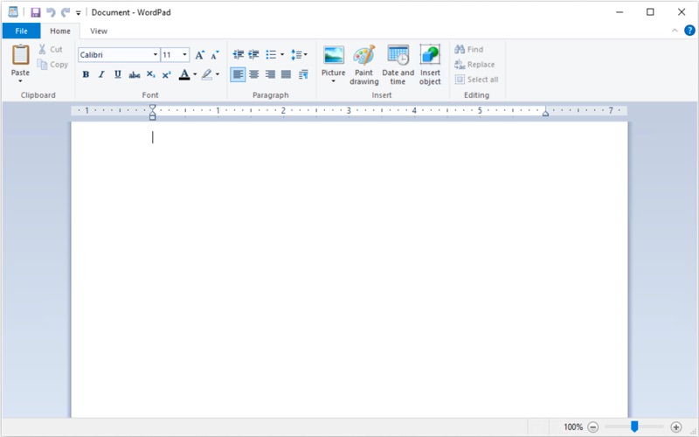Click the Zoom out minus button

[x=593, y=427]
